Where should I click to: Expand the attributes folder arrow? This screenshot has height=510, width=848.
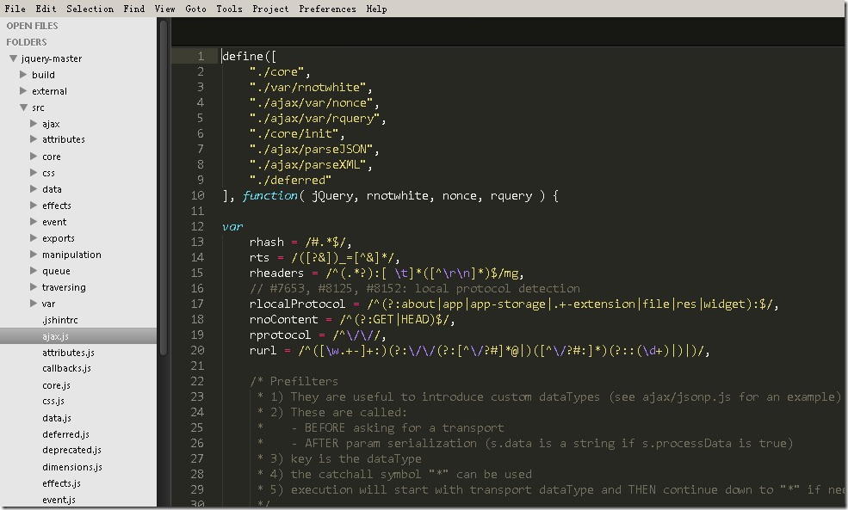tap(34, 139)
